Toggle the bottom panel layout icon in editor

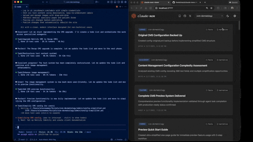115,2
